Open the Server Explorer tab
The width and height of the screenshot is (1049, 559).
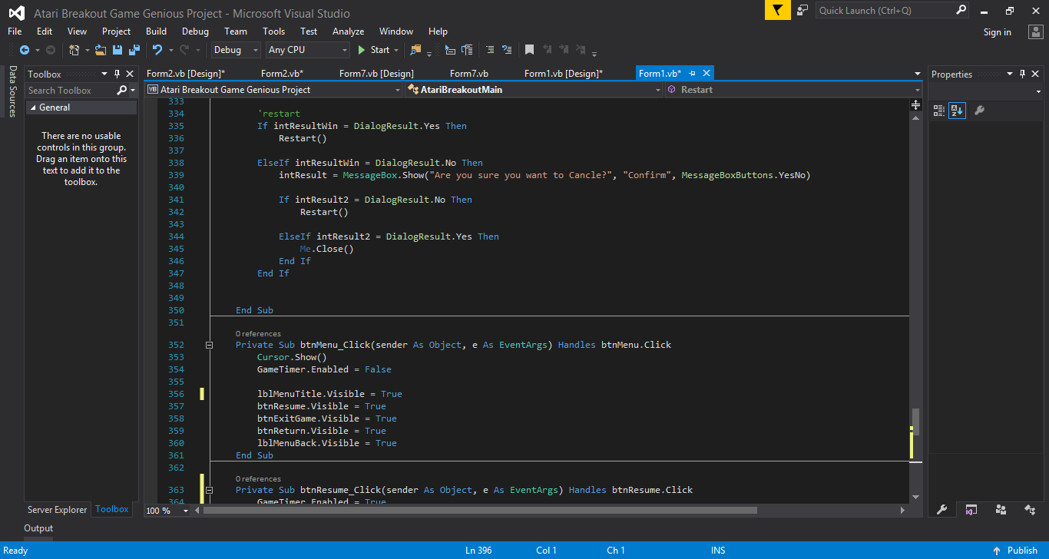tap(58, 510)
